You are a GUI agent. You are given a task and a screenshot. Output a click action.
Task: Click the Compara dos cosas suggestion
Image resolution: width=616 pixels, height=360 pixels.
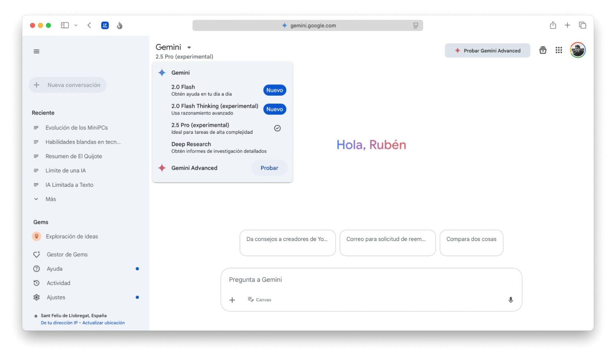tap(471, 243)
